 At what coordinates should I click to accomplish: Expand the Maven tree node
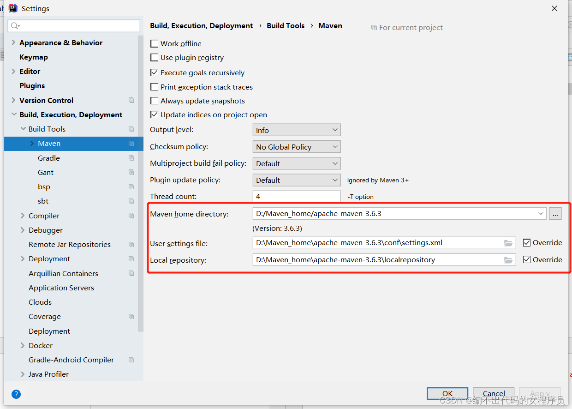[x=32, y=144]
